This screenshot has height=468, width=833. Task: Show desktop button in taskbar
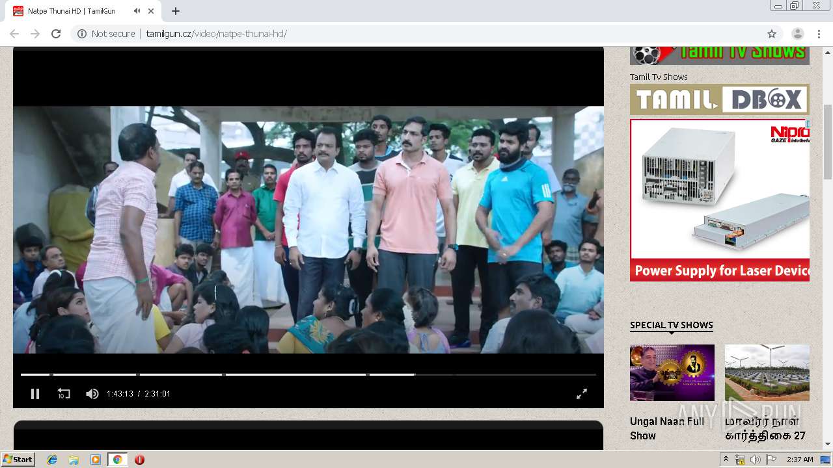pyautogui.click(x=826, y=460)
